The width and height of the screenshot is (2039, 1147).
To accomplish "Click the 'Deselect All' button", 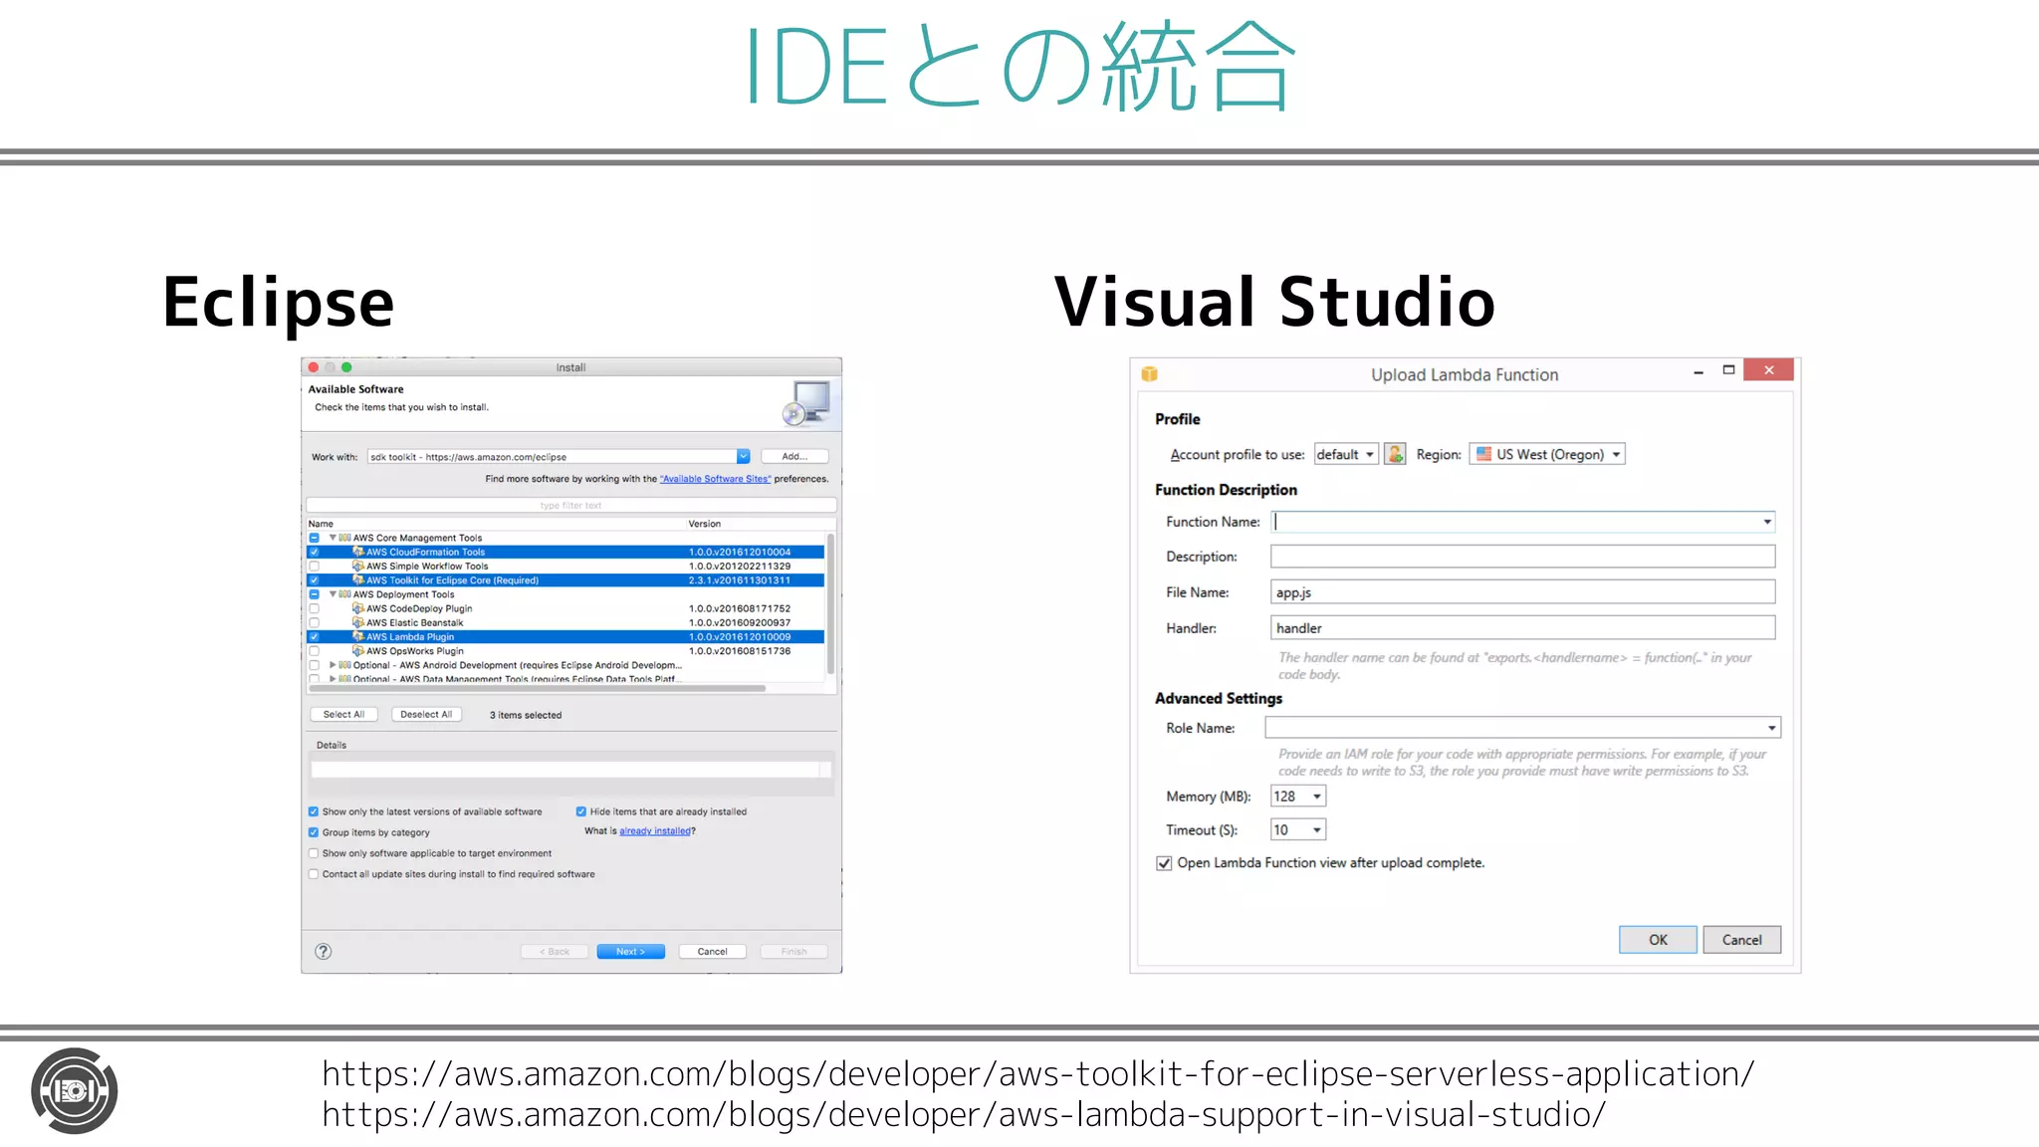I will coord(426,714).
